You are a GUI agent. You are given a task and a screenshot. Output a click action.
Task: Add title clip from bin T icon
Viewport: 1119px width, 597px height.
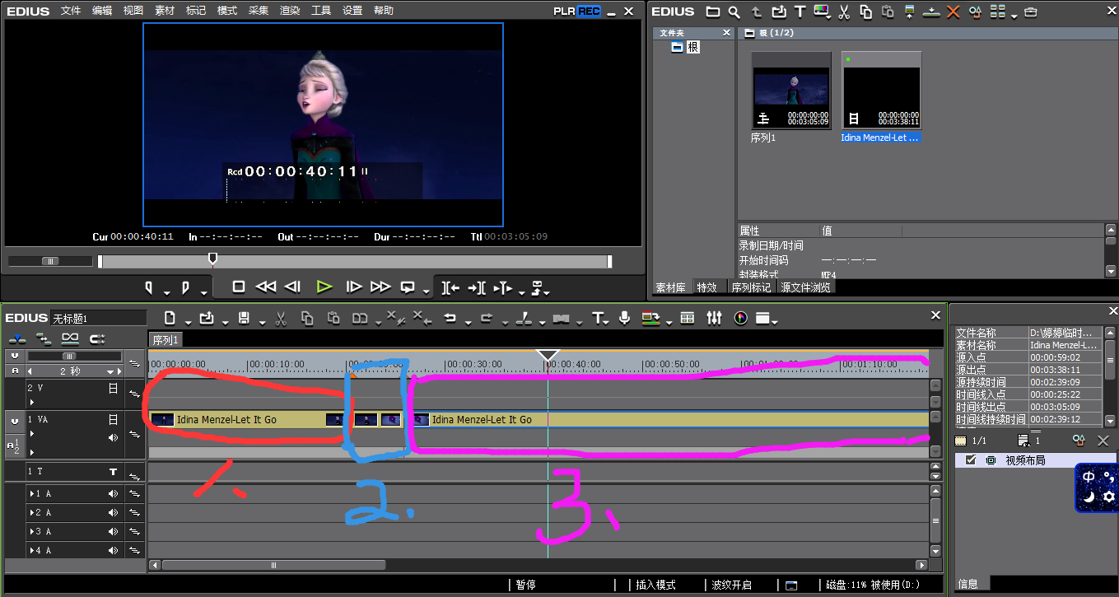800,12
